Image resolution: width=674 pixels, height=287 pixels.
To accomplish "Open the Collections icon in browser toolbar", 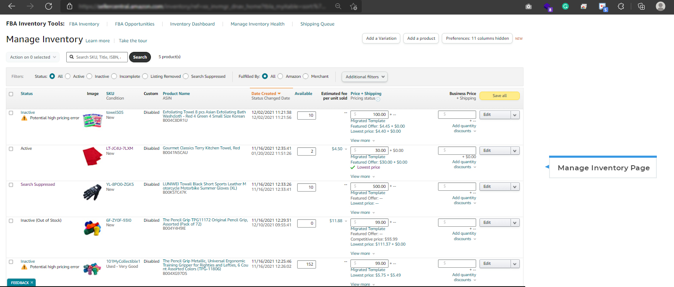I will pos(641,6).
